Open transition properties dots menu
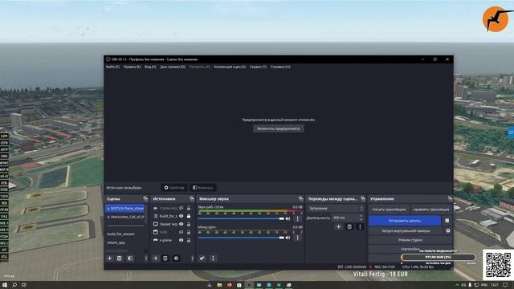The width and height of the screenshot is (514, 289). [360, 226]
